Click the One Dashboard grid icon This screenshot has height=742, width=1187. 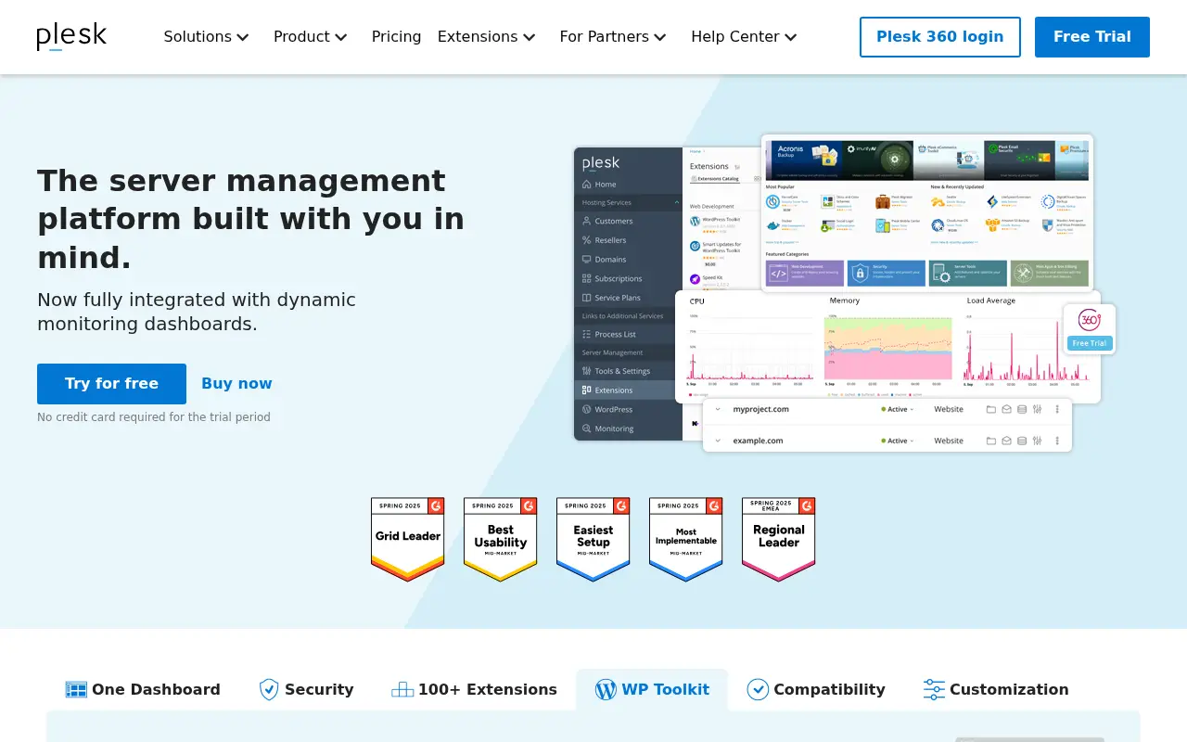click(x=76, y=689)
